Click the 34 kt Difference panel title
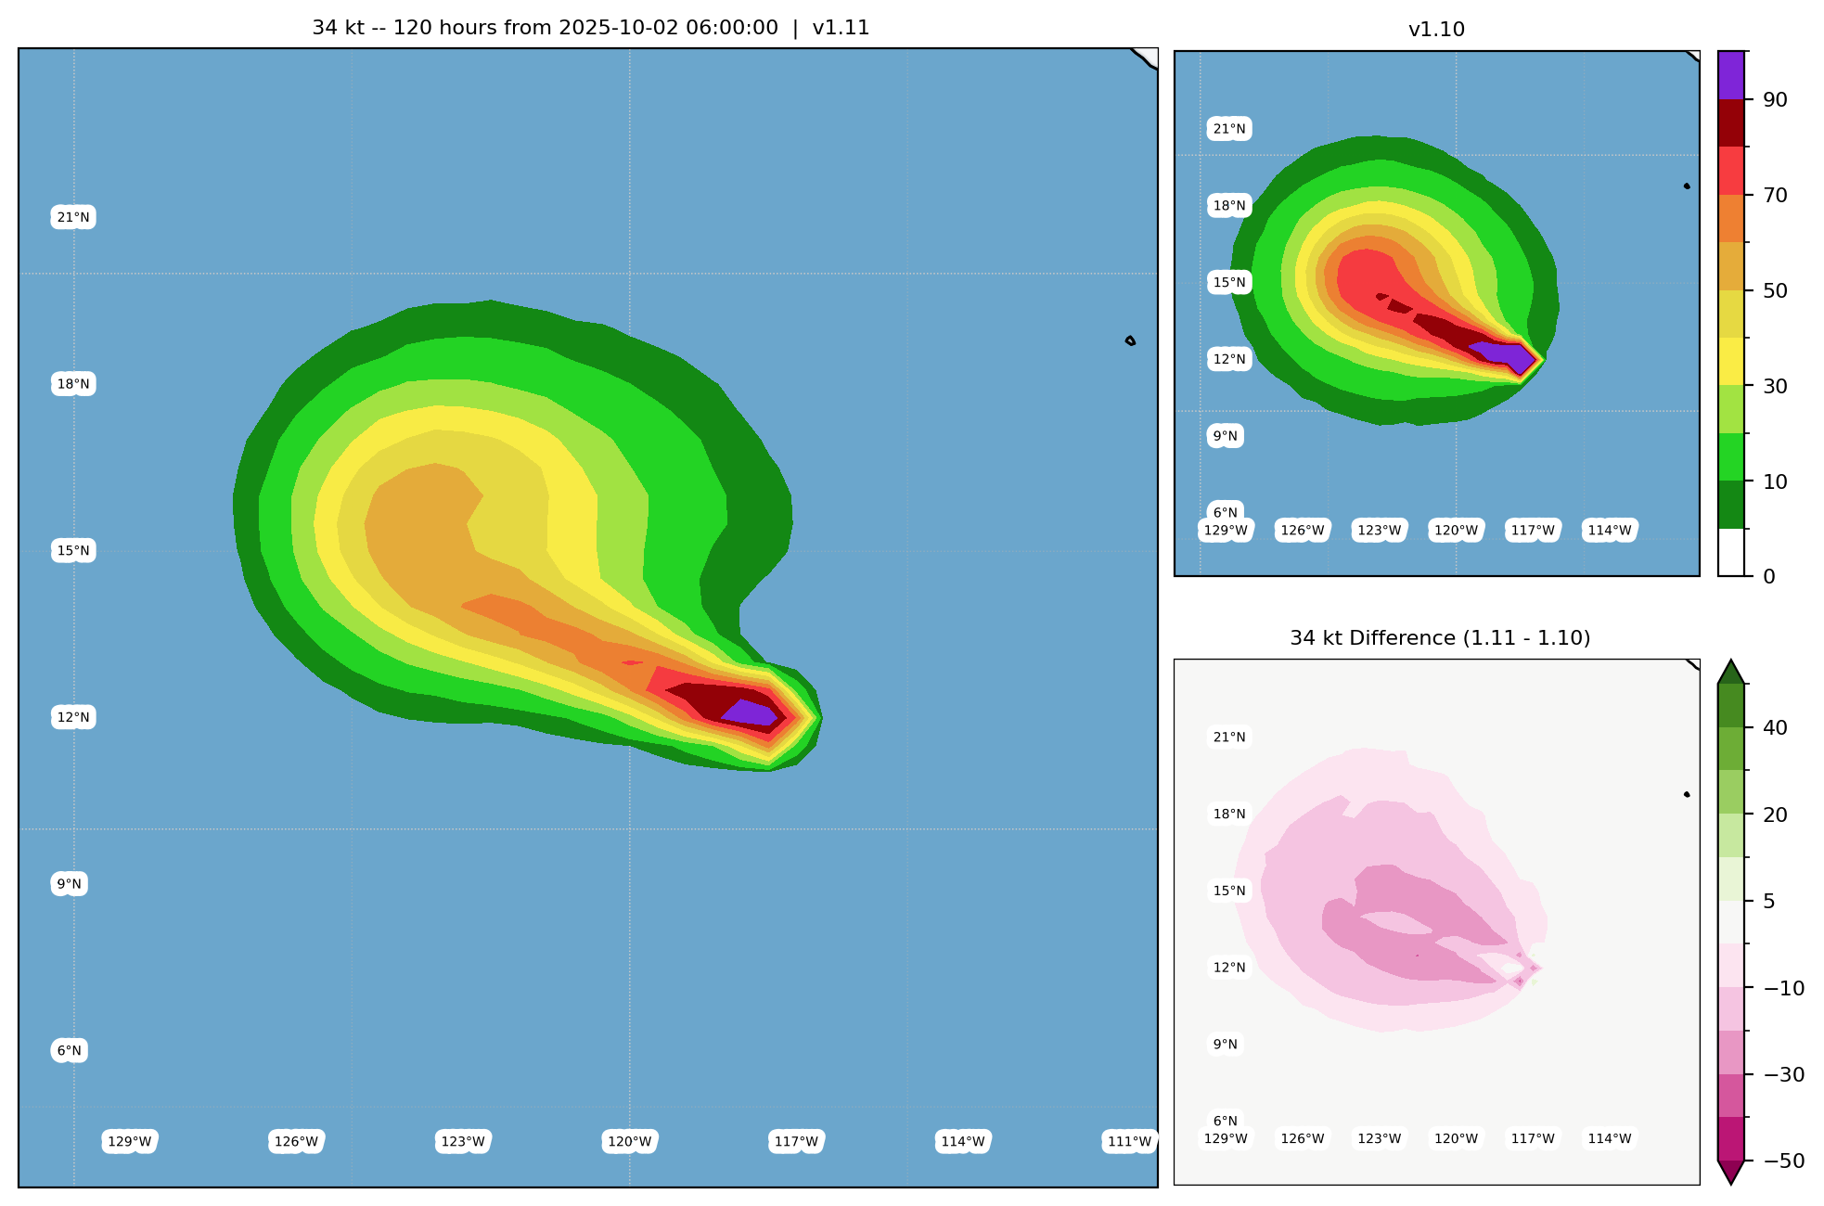The height and width of the screenshot is (1206, 1824). pyautogui.click(x=1439, y=638)
